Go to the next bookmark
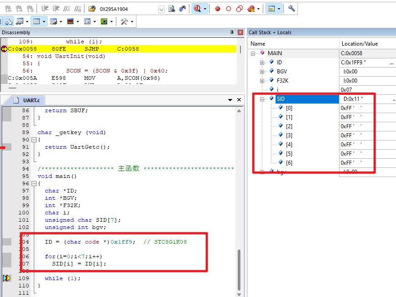This screenshot has height=297, width=396. point(19,9)
